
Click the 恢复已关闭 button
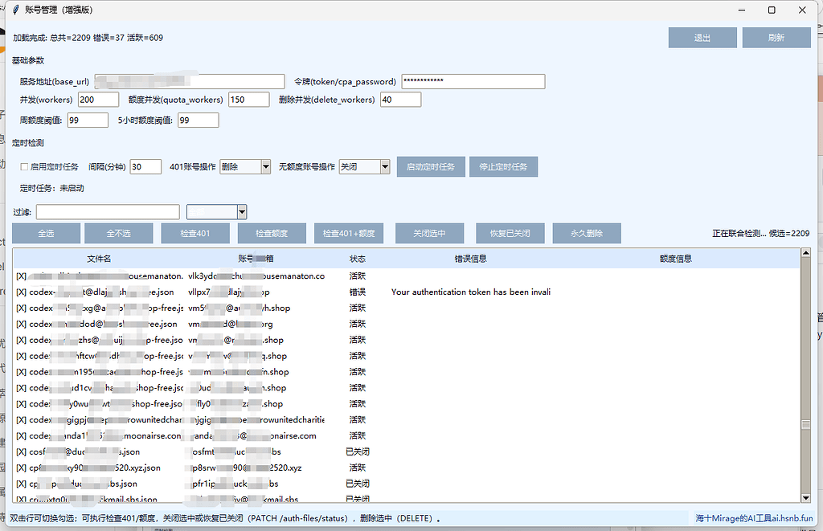[x=510, y=234]
